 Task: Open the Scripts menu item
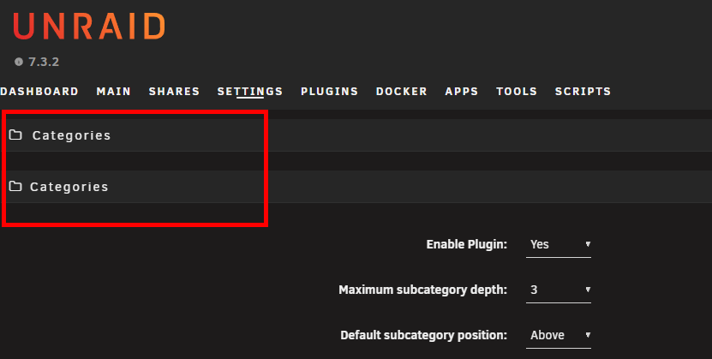(x=583, y=91)
